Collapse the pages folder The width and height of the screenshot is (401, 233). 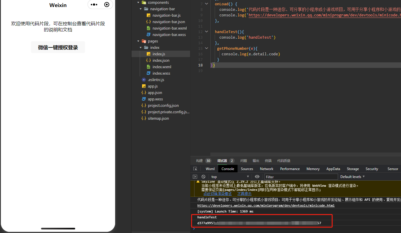(138, 41)
